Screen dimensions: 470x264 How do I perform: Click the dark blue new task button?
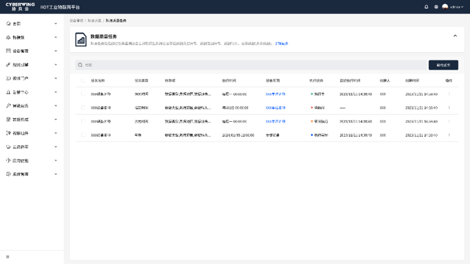tap(443, 65)
